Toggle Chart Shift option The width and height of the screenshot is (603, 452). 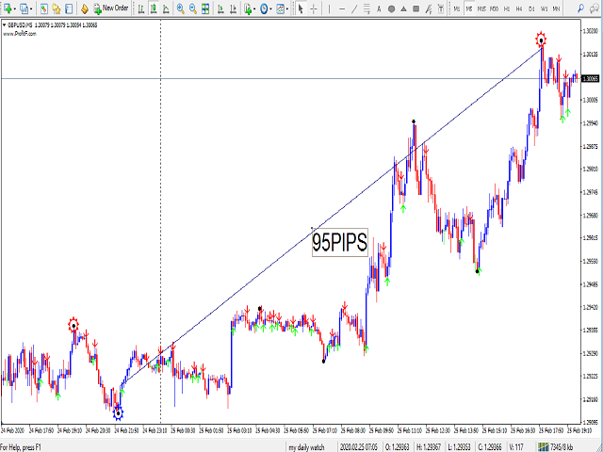click(234, 8)
